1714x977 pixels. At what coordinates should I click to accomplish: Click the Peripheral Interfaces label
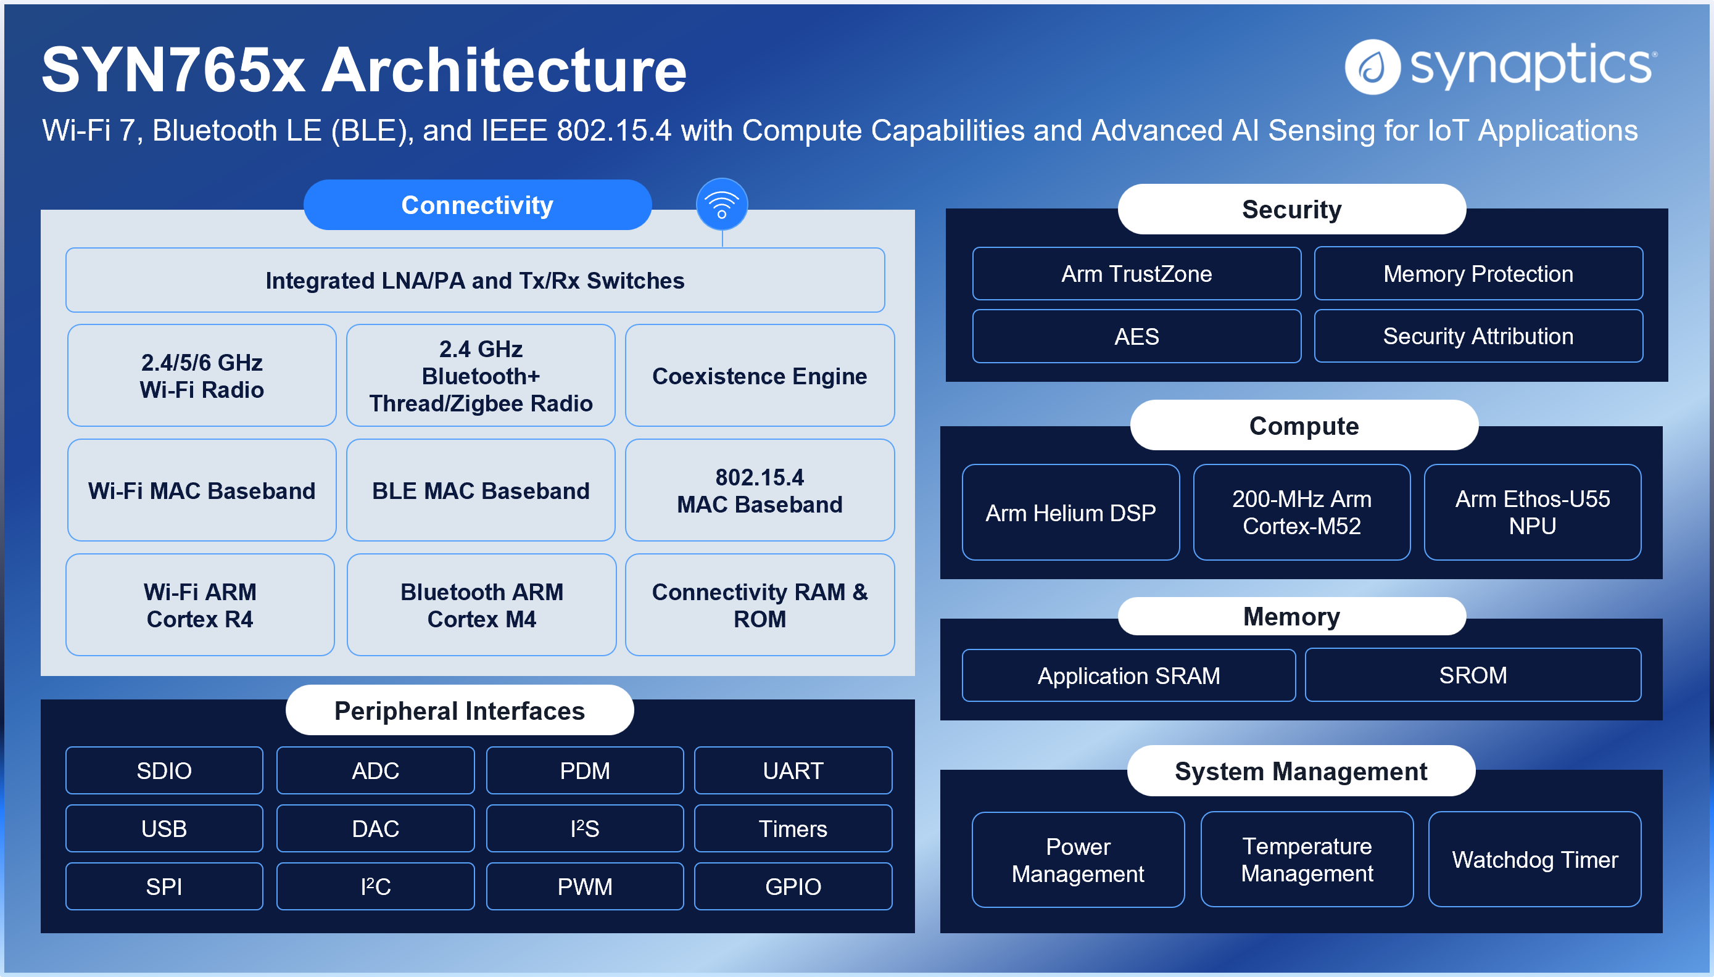click(459, 711)
